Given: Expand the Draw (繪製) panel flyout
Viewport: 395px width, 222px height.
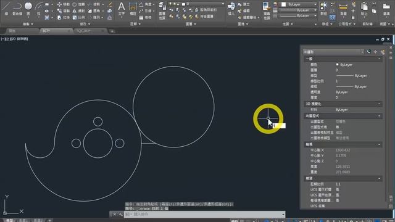Looking at the screenshot, I should point(28,24).
